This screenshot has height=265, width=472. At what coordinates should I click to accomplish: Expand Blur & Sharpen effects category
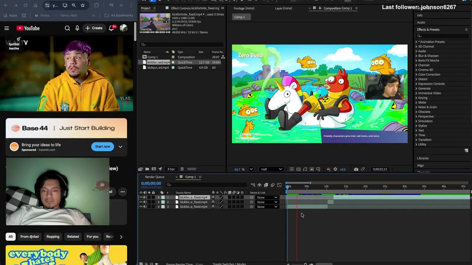416,56
